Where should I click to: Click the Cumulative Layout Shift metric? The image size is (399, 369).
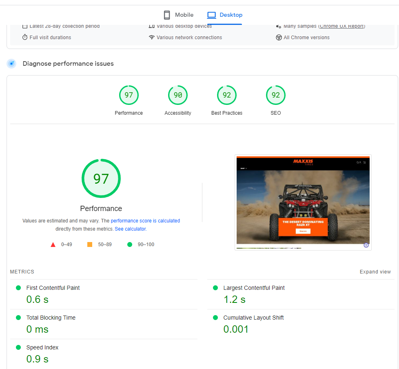click(x=253, y=318)
